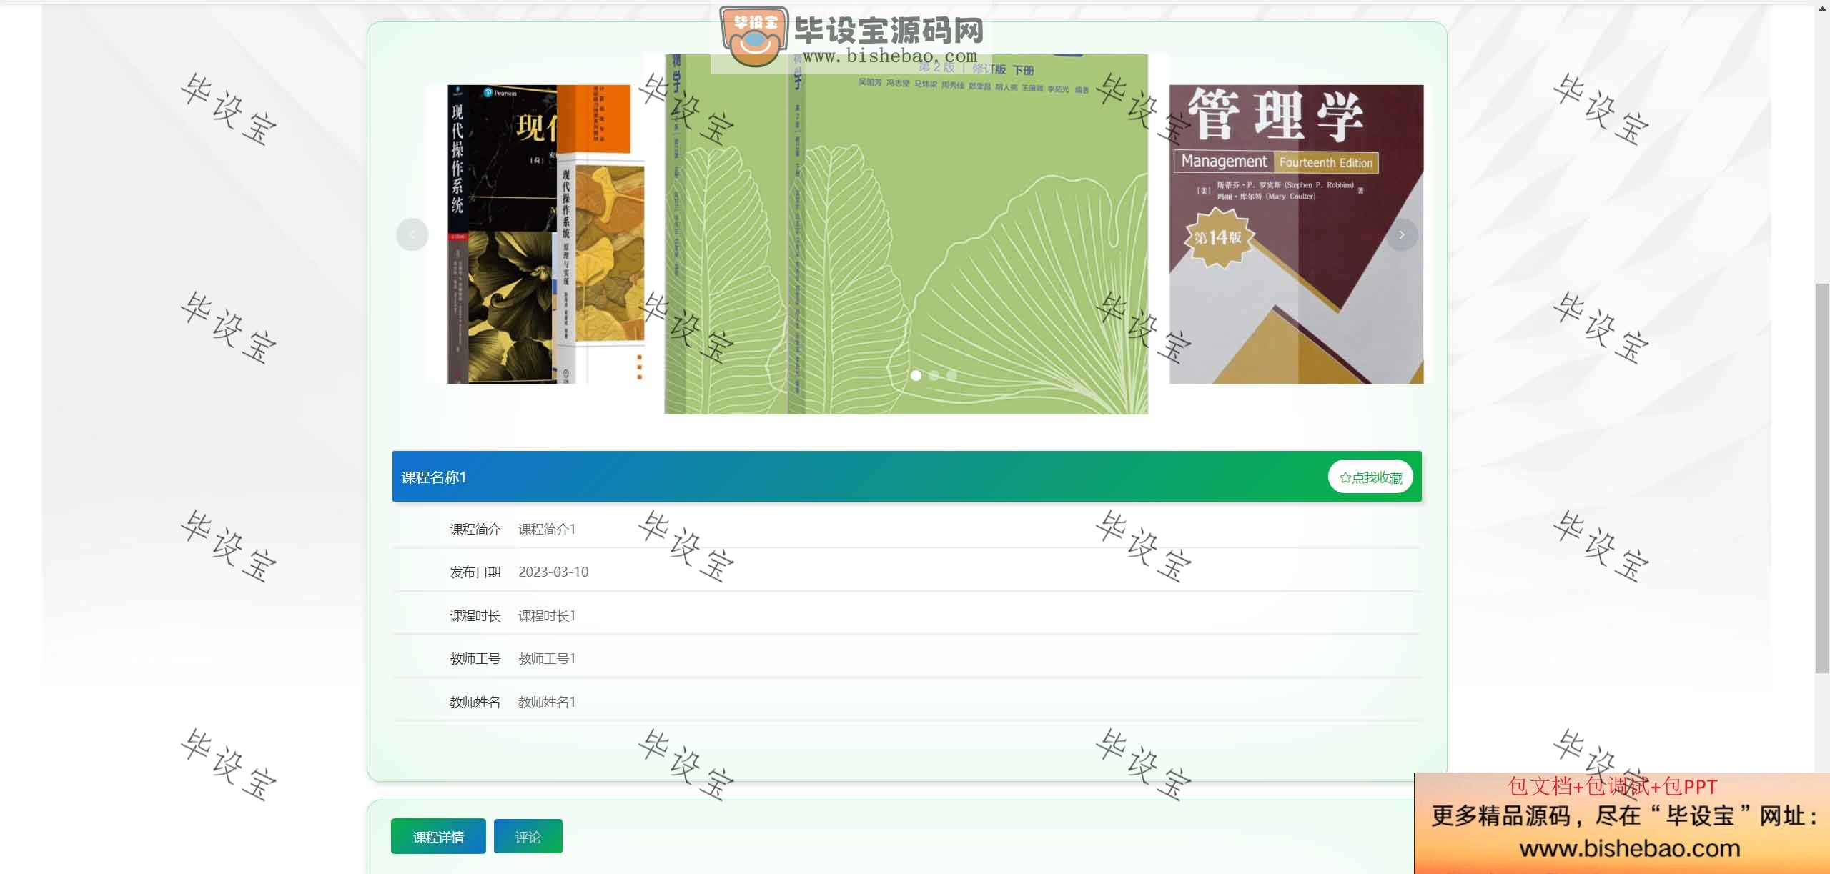
Task: Click the 点我收藏 favorite button
Action: click(x=1370, y=477)
